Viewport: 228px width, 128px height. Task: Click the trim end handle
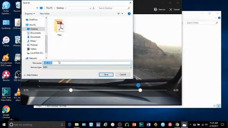click(140, 90)
